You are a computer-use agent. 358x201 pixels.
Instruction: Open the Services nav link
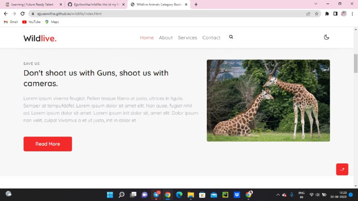pyautogui.click(x=188, y=38)
